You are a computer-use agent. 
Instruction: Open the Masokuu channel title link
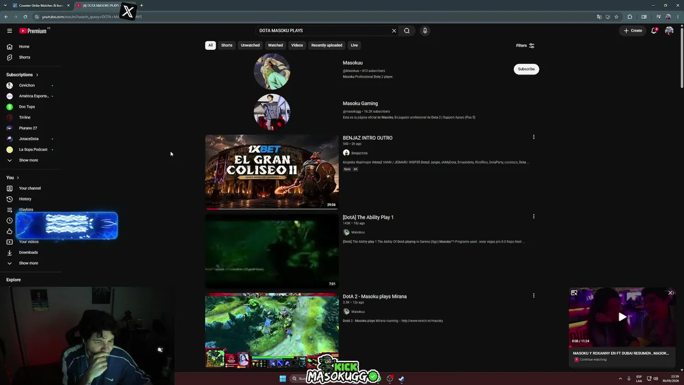353,63
